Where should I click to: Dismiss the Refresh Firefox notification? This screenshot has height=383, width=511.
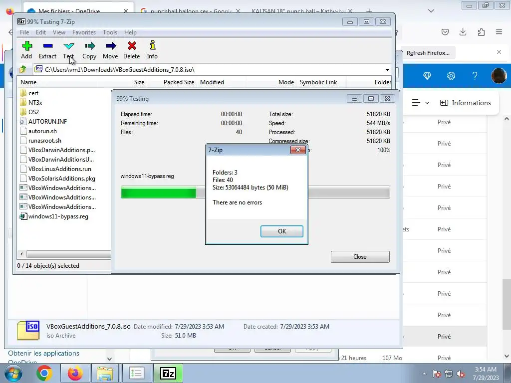click(x=499, y=52)
